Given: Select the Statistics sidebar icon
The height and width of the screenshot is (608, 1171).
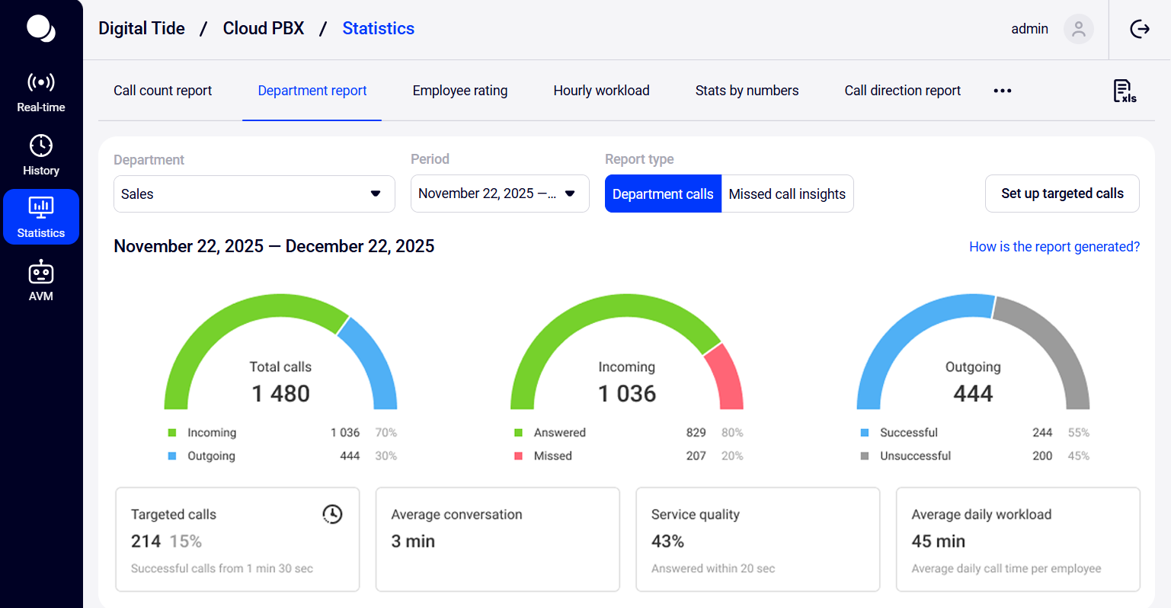Looking at the screenshot, I should (41, 216).
